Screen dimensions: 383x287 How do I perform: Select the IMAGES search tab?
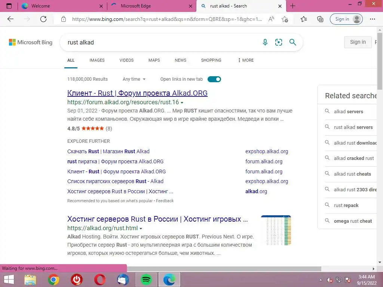point(97,60)
